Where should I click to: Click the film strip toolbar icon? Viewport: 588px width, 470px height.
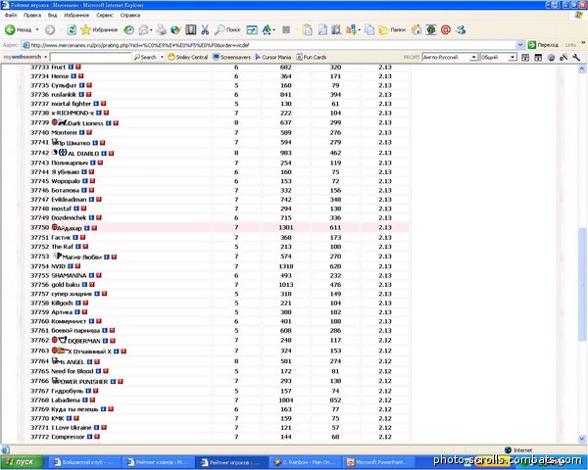pyautogui.click(x=191, y=29)
